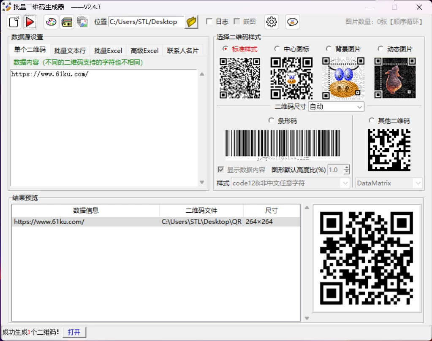Select the https://www.61ku.com/ result row
Viewport: 432px width, 341px height.
(155, 222)
